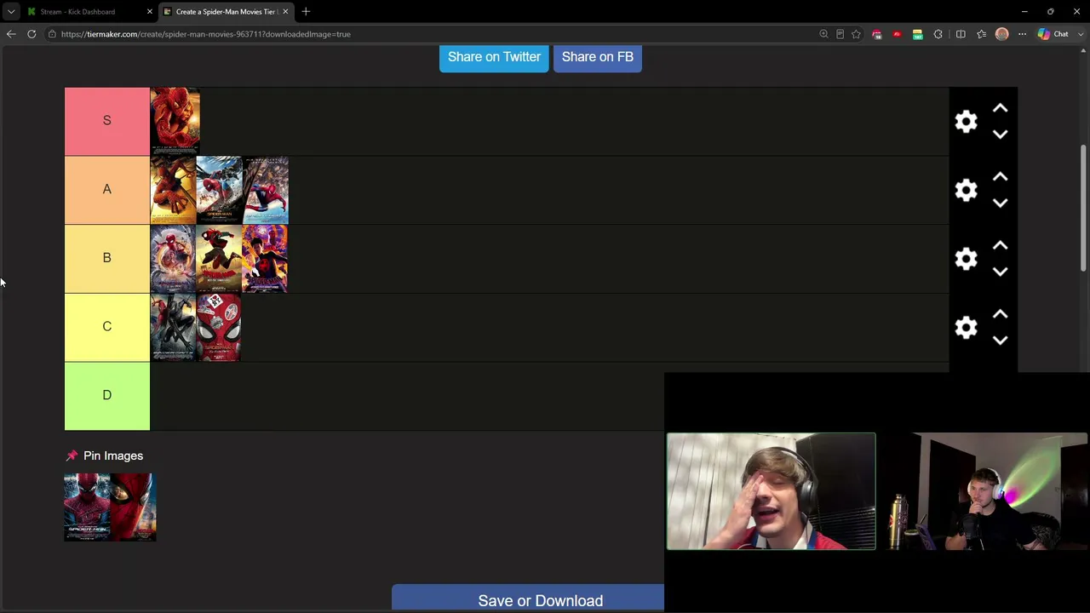Move the B tier row up

(x=1000, y=246)
